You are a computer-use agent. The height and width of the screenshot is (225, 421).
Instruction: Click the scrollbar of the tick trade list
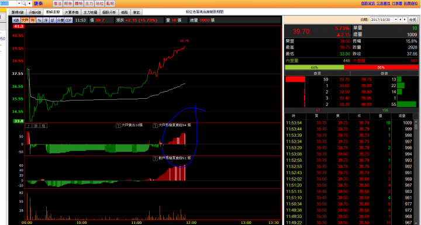point(416,172)
